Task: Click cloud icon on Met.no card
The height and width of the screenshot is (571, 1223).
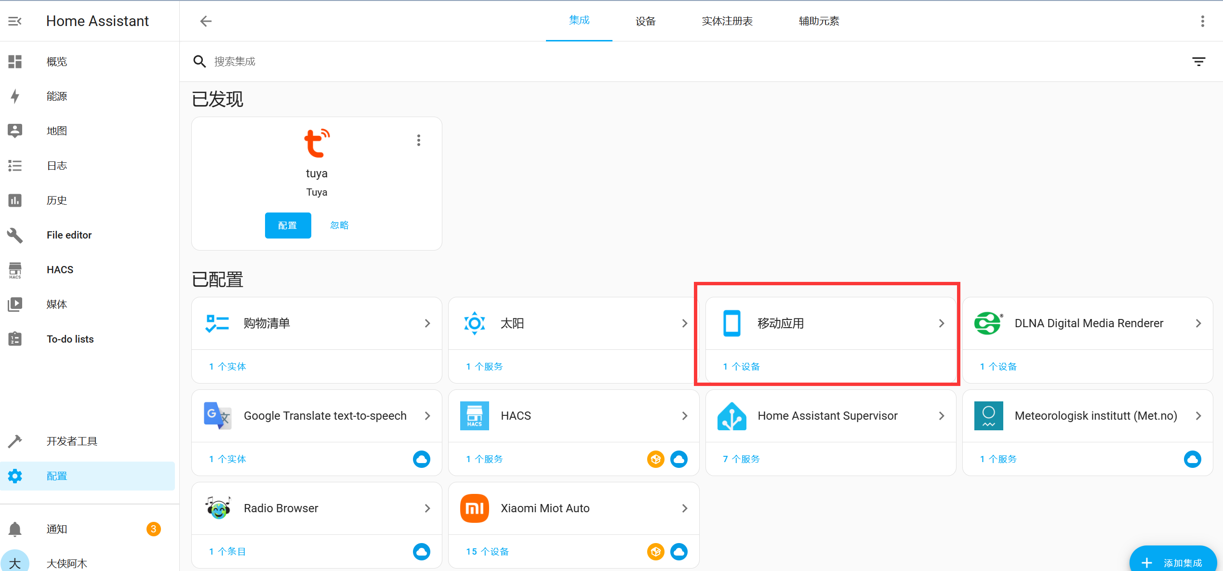Action: coord(1193,459)
